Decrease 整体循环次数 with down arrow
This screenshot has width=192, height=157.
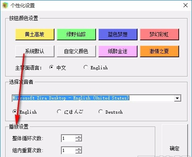[x=79, y=140]
